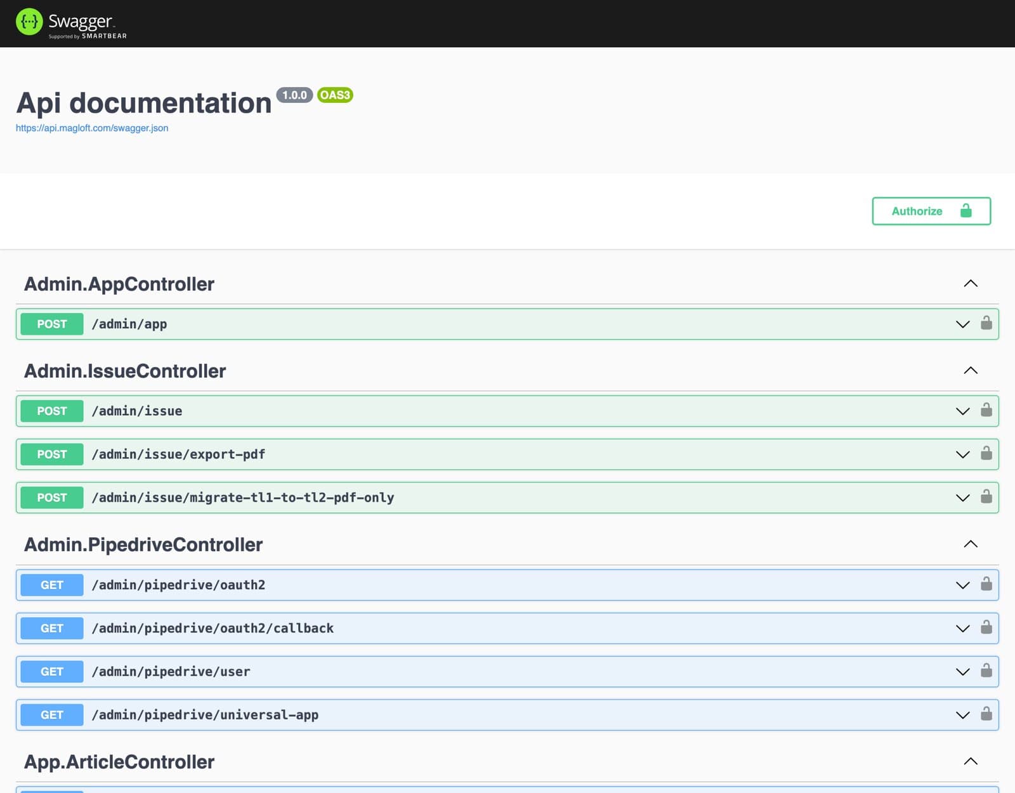
Task: Click the 1.0.0 version badge
Action: (294, 95)
